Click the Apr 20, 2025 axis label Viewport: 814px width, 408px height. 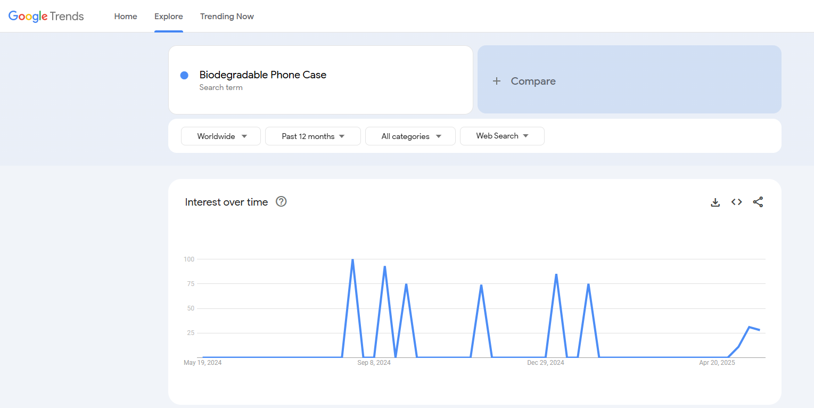[x=717, y=363]
